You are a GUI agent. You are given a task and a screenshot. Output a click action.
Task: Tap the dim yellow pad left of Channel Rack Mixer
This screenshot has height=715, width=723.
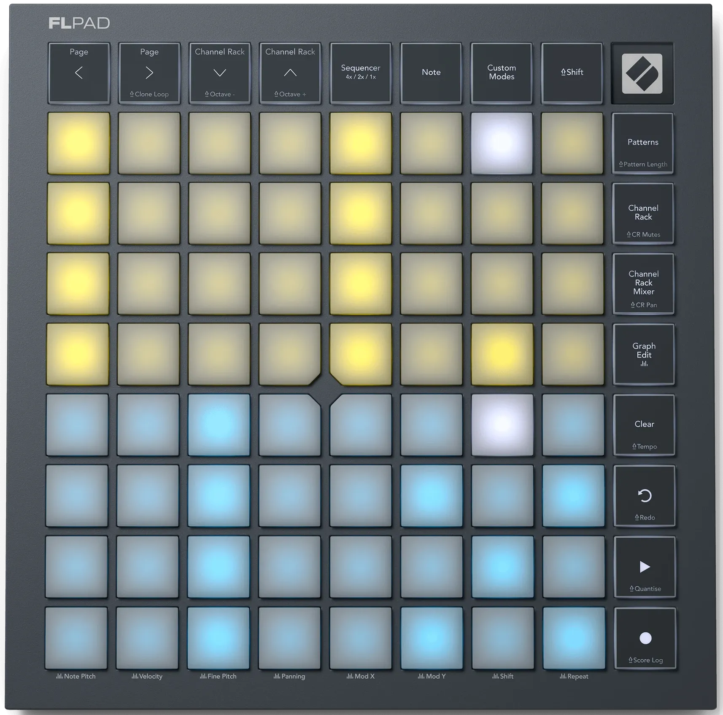coord(572,284)
